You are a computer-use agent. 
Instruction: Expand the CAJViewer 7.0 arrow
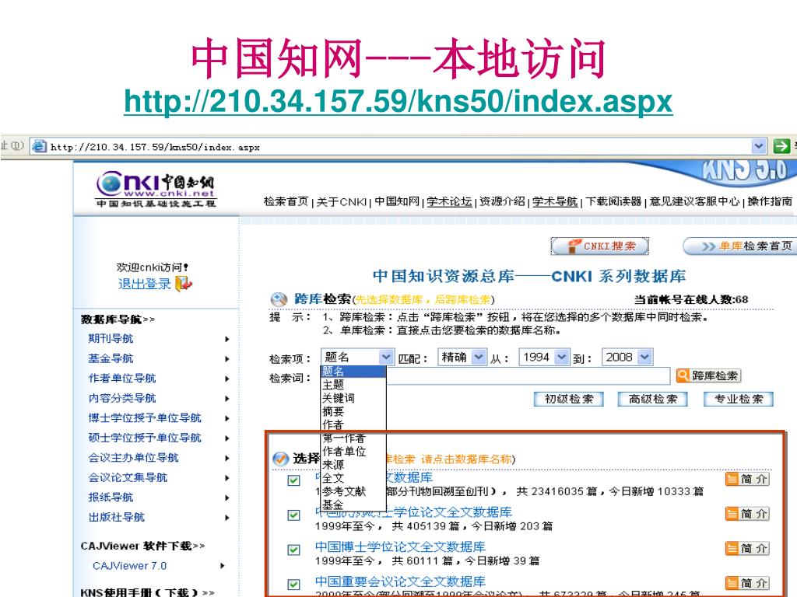coord(222,566)
